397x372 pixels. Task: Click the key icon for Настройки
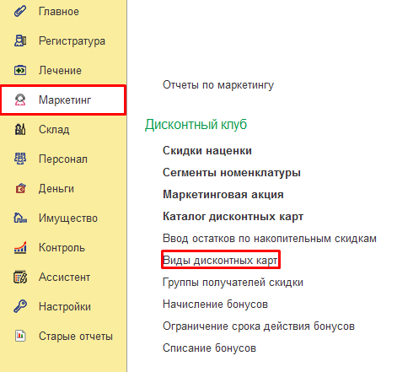pyautogui.click(x=20, y=306)
